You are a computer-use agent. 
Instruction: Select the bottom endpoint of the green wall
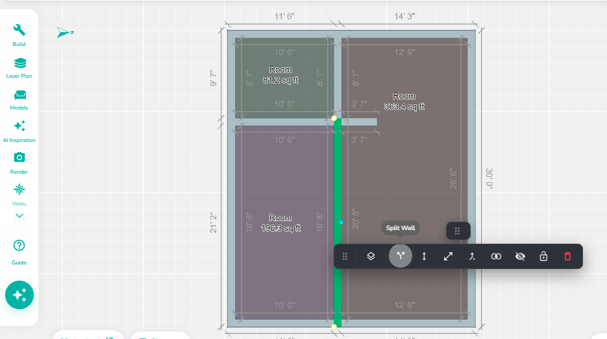(334, 327)
